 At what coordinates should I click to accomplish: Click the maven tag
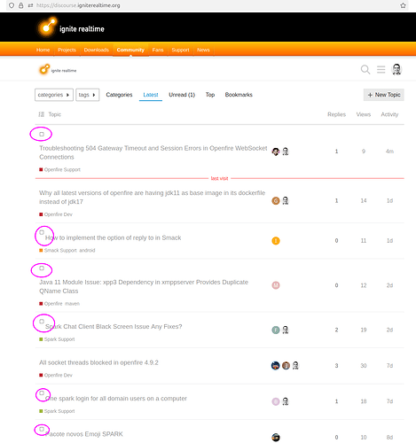pyautogui.click(x=73, y=304)
